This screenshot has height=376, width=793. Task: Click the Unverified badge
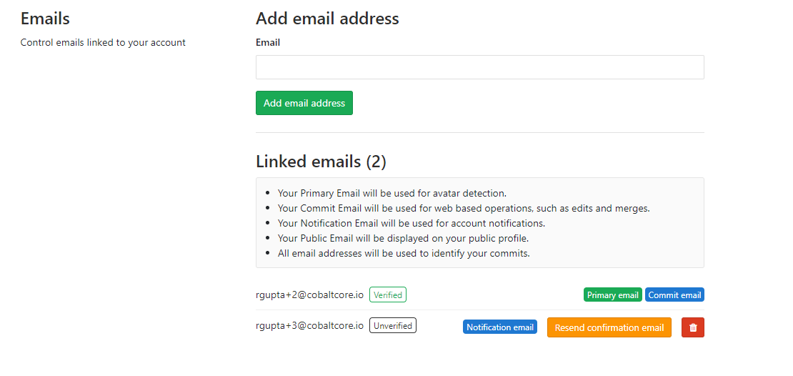pyautogui.click(x=392, y=325)
